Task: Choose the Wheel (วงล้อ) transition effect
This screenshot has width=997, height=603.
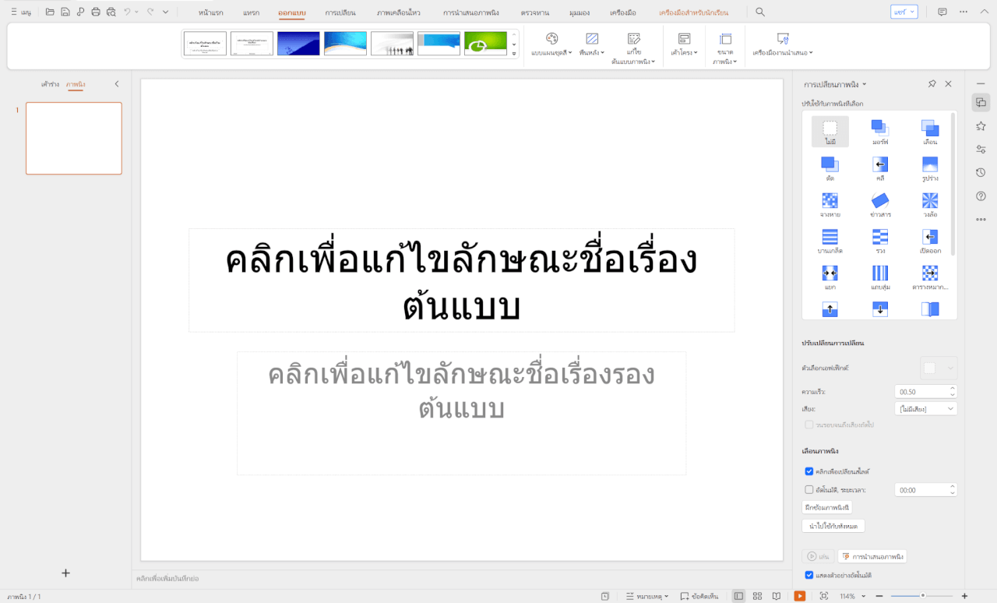Action: (x=929, y=204)
